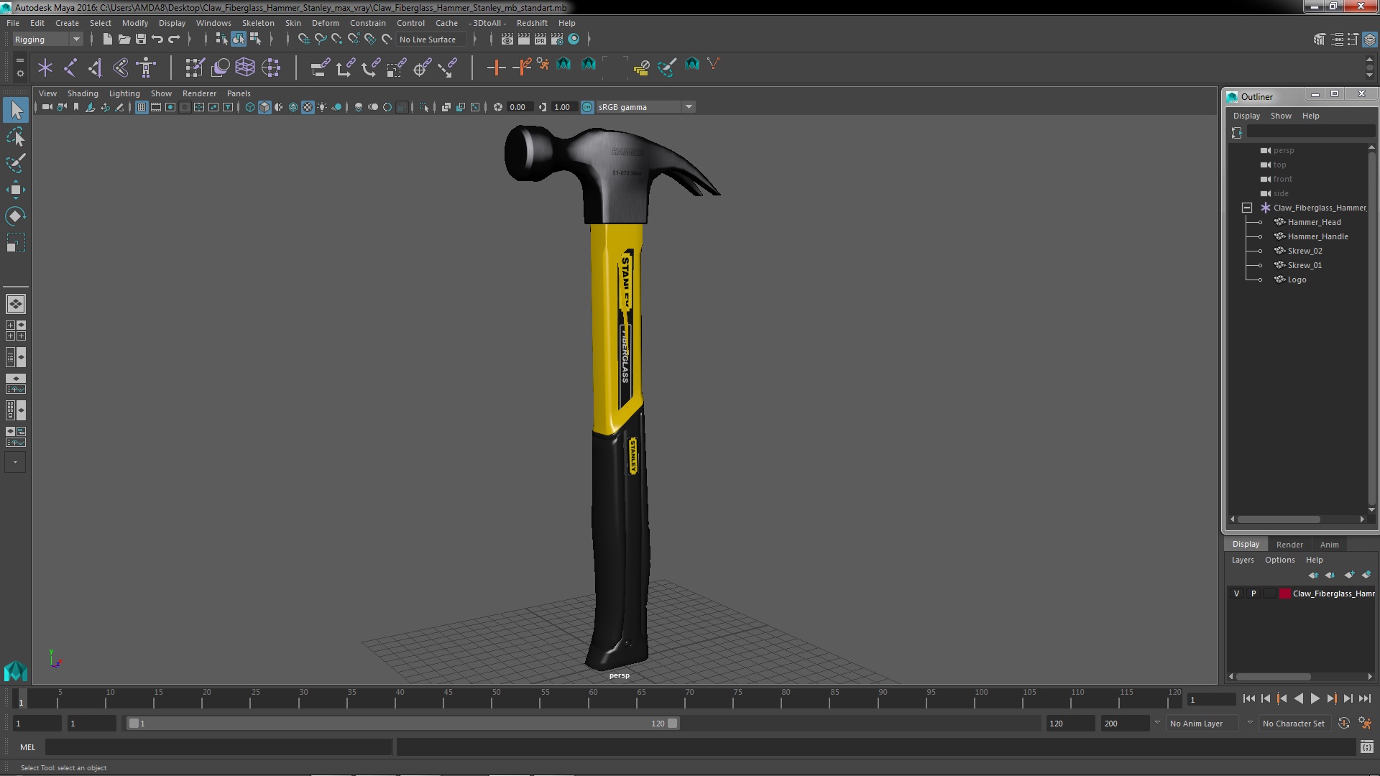Open Layers menu in layer editor
The width and height of the screenshot is (1380, 776).
pos(1242,560)
